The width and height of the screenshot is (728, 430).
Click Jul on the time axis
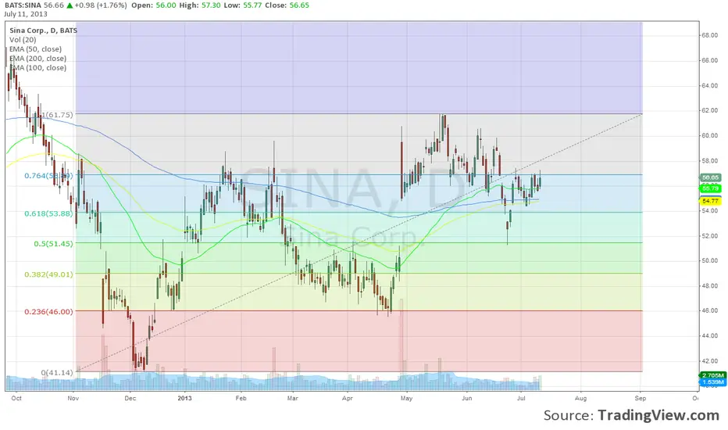(x=521, y=399)
